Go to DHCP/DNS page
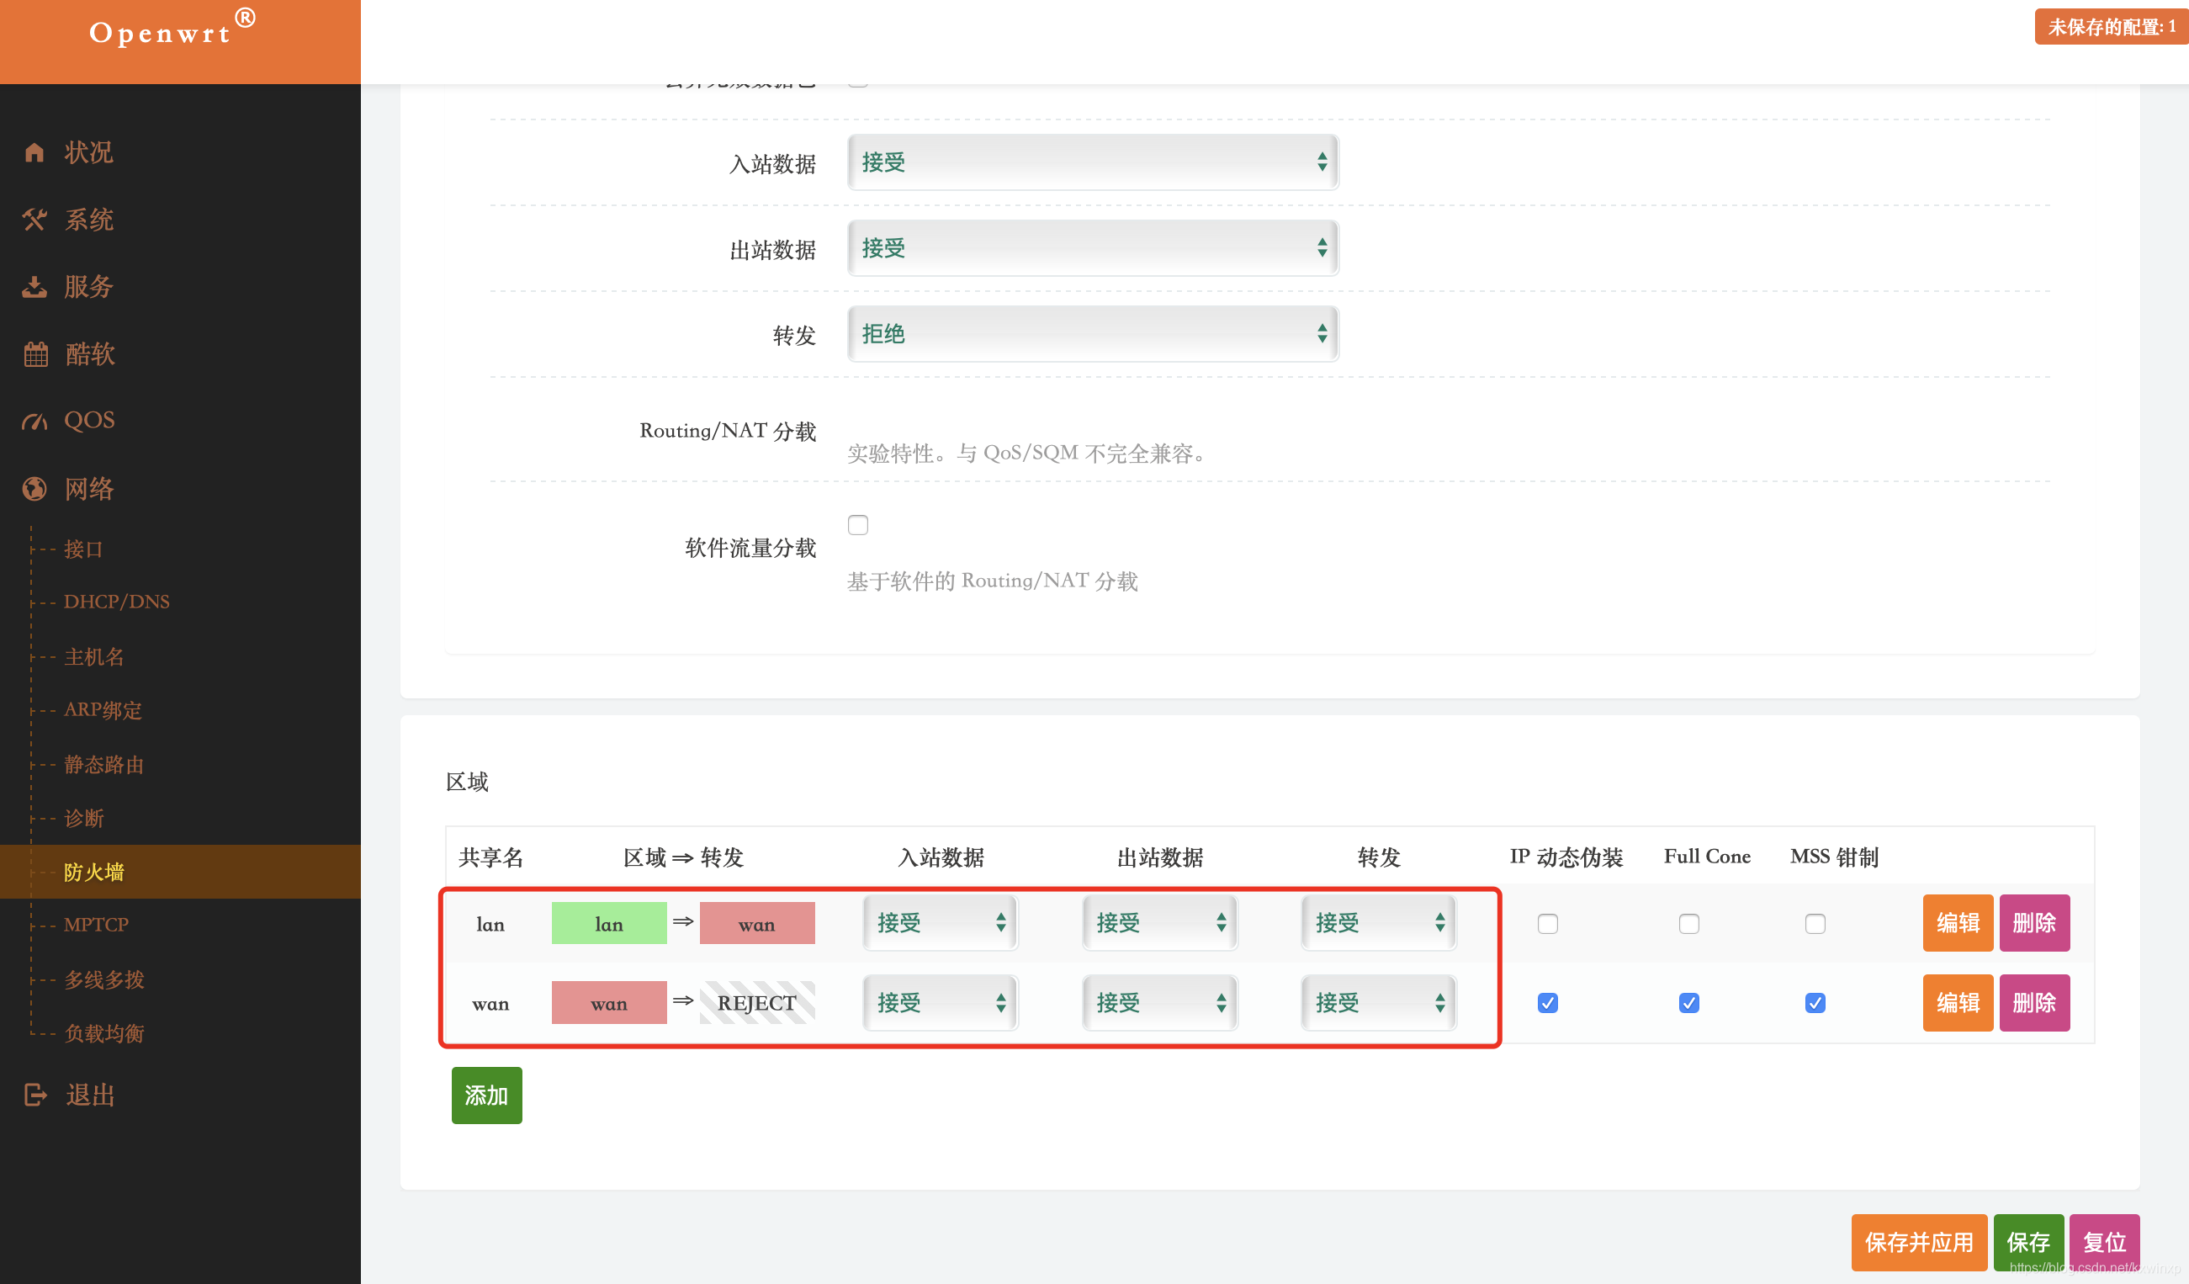 pos(116,602)
